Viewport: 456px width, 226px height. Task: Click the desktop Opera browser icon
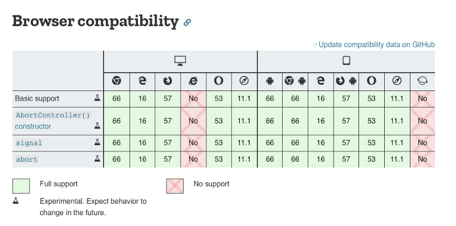[219, 81]
